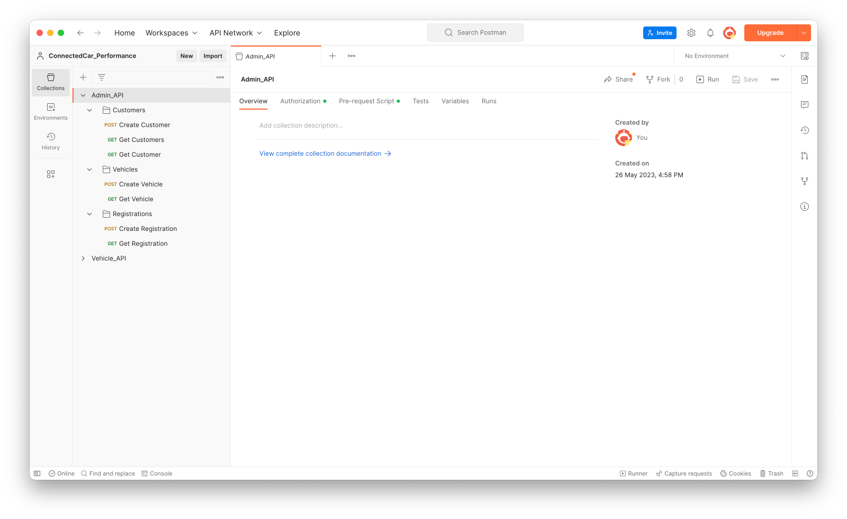The height and width of the screenshot is (519, 847).
Task: Click the environment quick look icon
Action: click(x=805, y=56)
